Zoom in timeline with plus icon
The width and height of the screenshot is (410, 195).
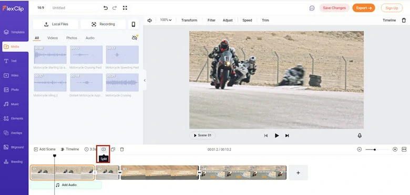[395, 149]
